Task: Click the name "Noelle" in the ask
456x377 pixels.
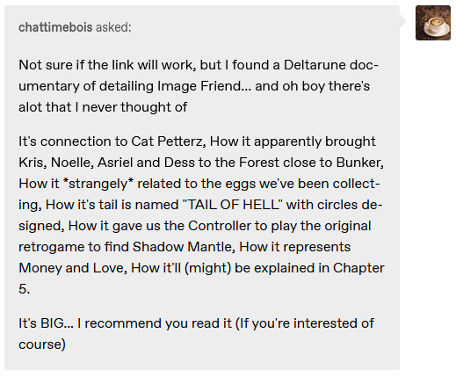Action: [72, 163]
